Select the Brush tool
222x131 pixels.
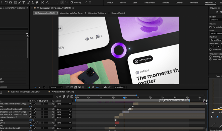(x=29, y=2)
